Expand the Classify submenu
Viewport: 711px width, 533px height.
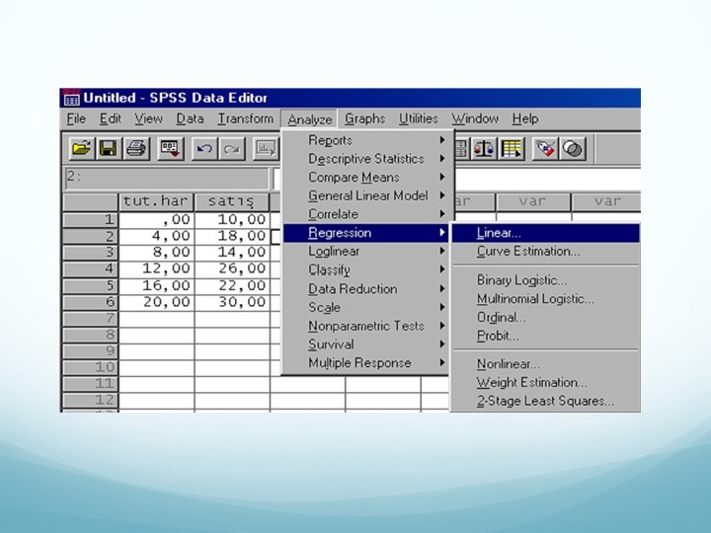(x=366, y=269)
